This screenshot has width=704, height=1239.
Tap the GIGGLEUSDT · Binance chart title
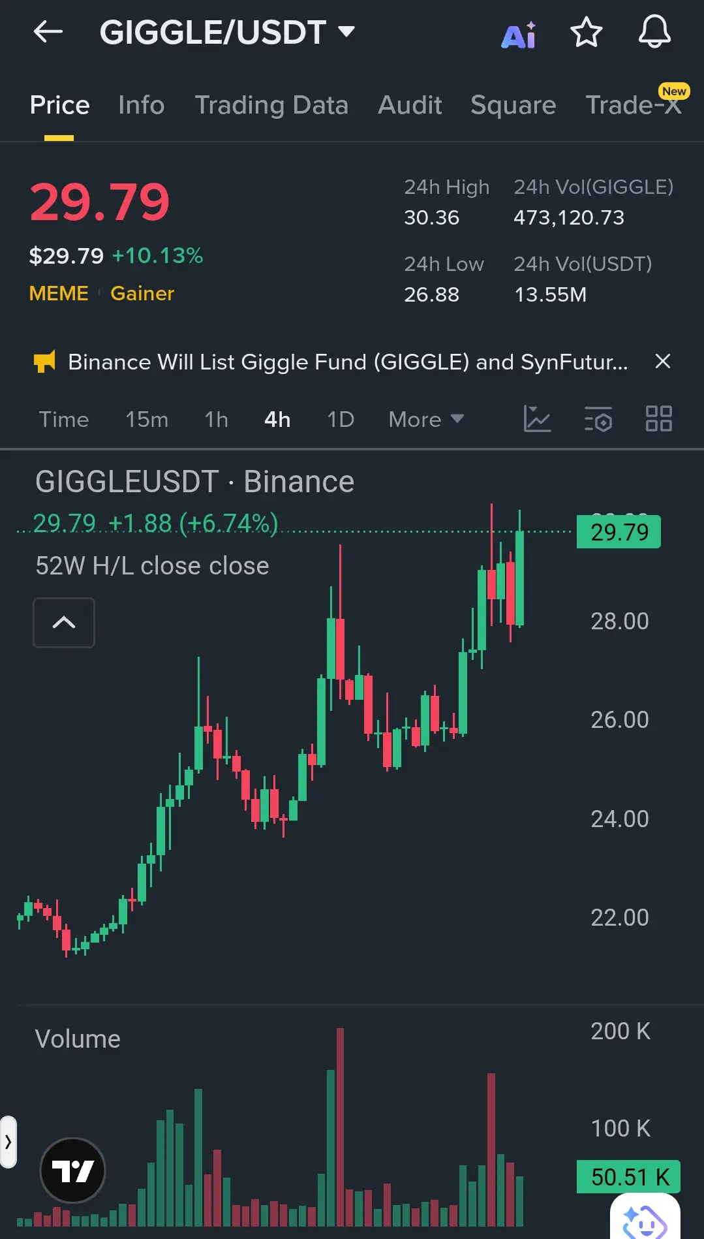tap(194, 482)
